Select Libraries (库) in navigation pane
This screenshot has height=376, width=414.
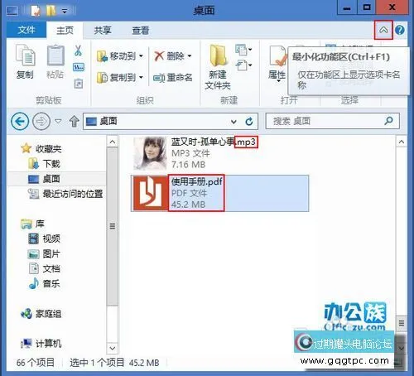point(32,224)
